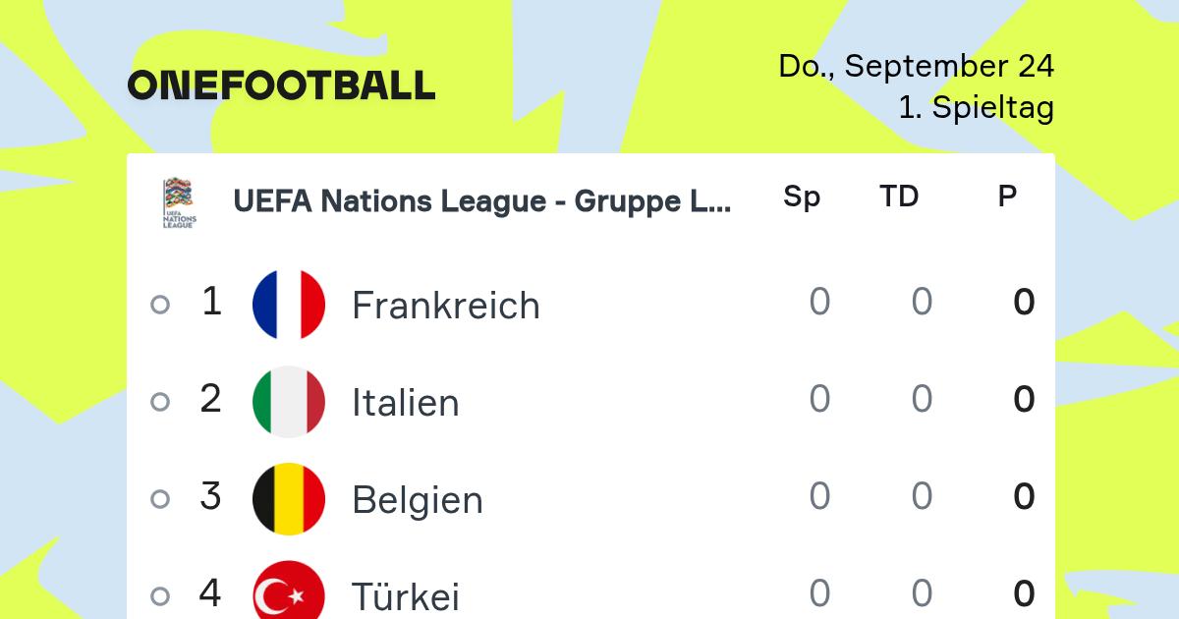Click the UEFA Nations League emblem

(x=179, y=202)
